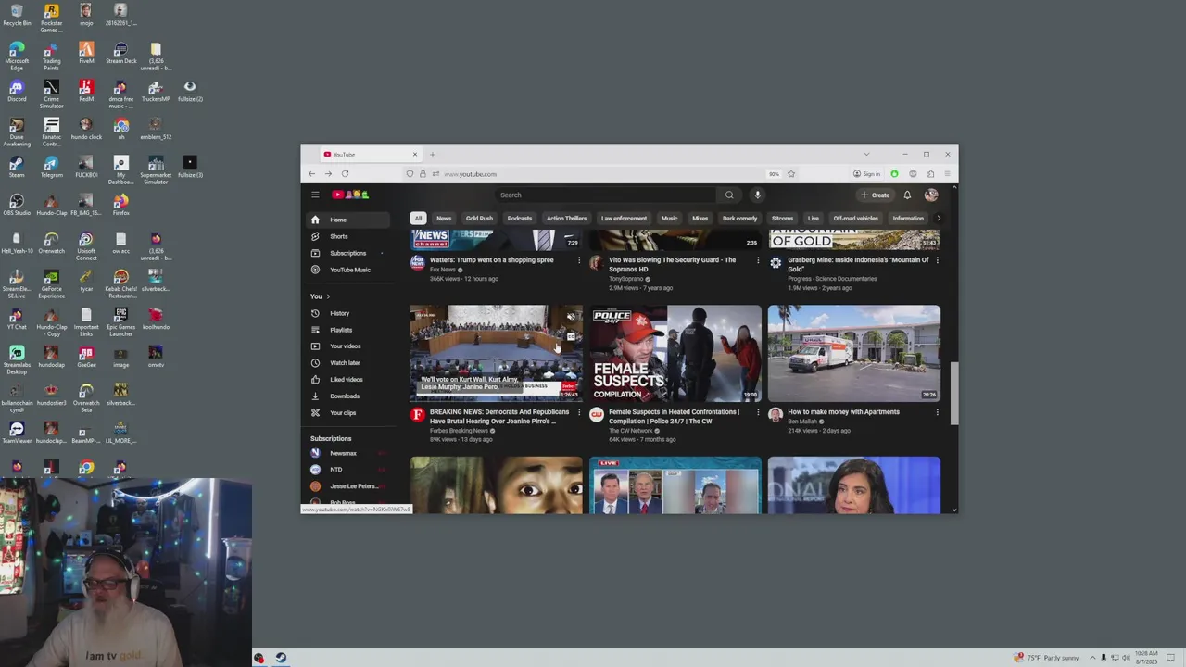Expand the You section chevron
Screen dimensions: 1186x667
327,296
